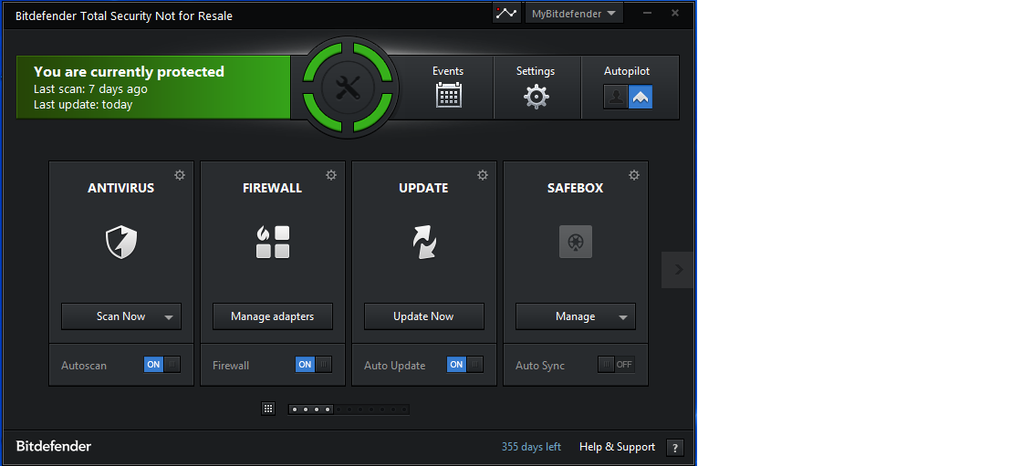Click the module page indicator dots
Image resolution: width=1021 pixels, height=466 pixels.
349,409
